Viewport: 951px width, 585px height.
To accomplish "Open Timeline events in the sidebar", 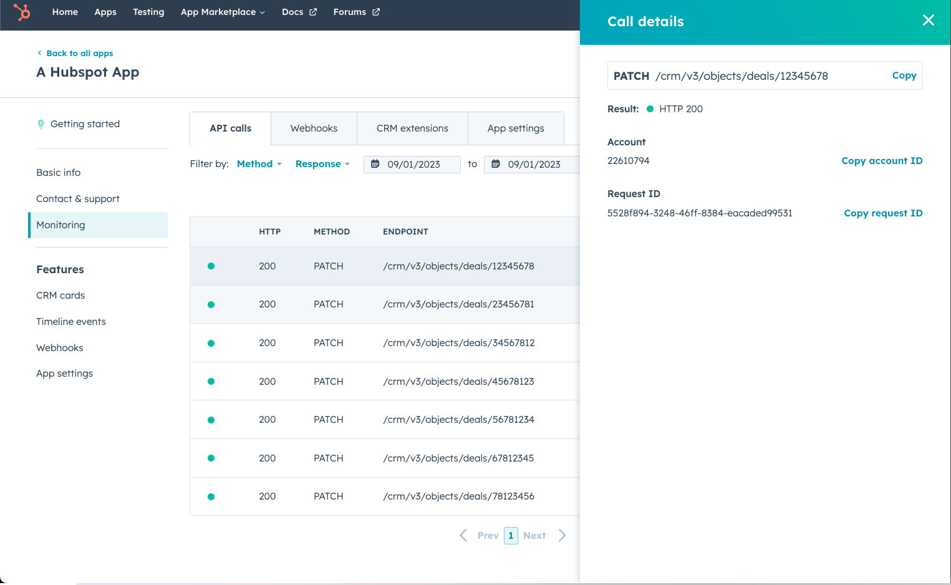I will (71, 322).
